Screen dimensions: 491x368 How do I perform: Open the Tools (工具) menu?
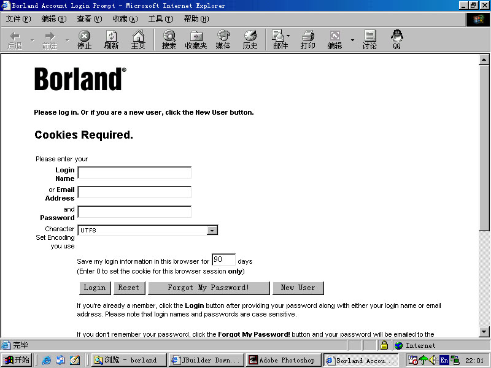pyautogui.click(x=160, y=19)
